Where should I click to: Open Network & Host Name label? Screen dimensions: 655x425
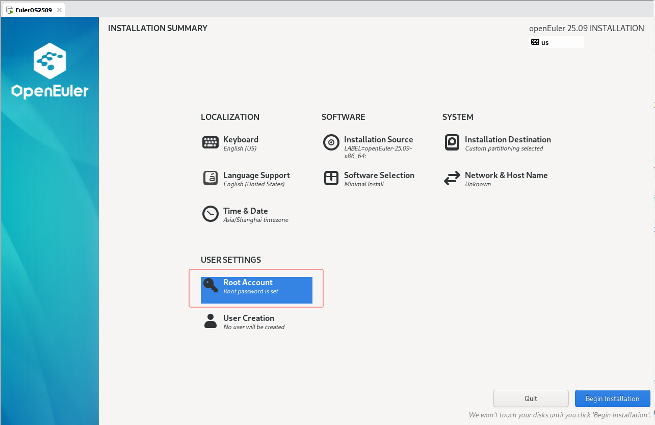[x=506, y=175]
